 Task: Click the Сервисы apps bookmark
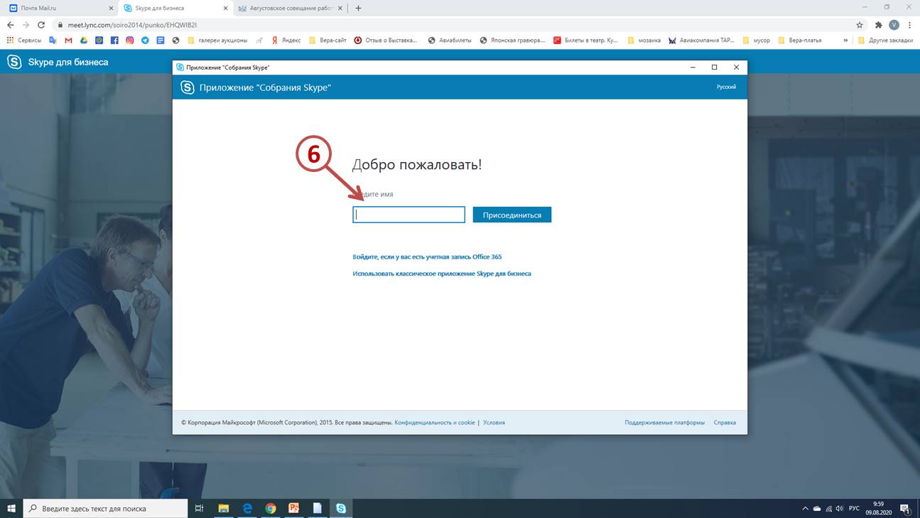pos(23,41)
